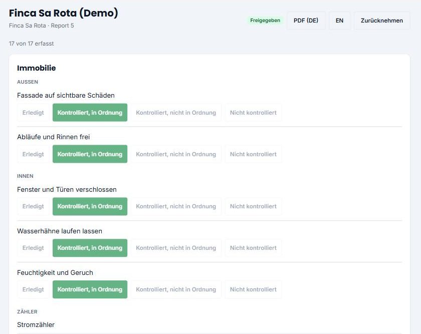421x334 pixels.
Task: Mark Wasserhähne 'Kontrolliert, nicht in Ordnung'
Action: pos(176,248)
